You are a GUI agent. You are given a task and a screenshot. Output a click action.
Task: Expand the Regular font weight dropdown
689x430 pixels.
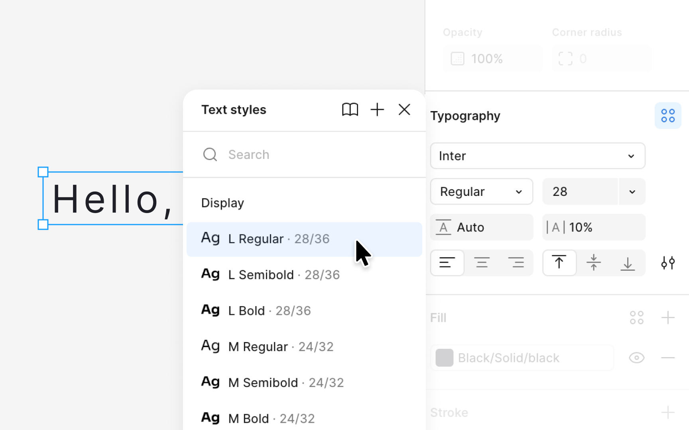(482, 192)
